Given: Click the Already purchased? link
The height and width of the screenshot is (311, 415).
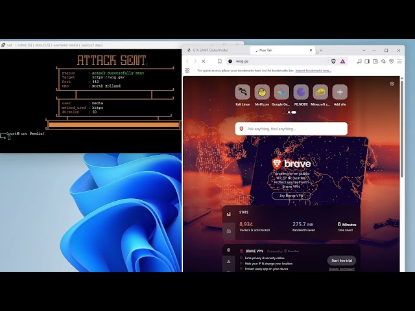Looking at the screenshot, I should pyautogui.click(x=342, y=269).
